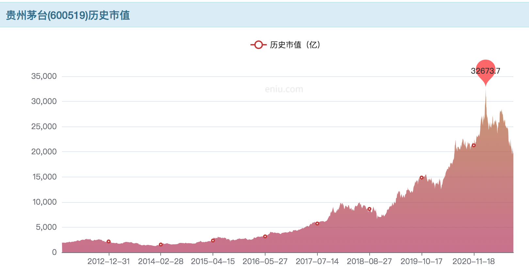Click the 2015-04-15 x-axis label
This screenshot has height=268, width=529.
213,261
